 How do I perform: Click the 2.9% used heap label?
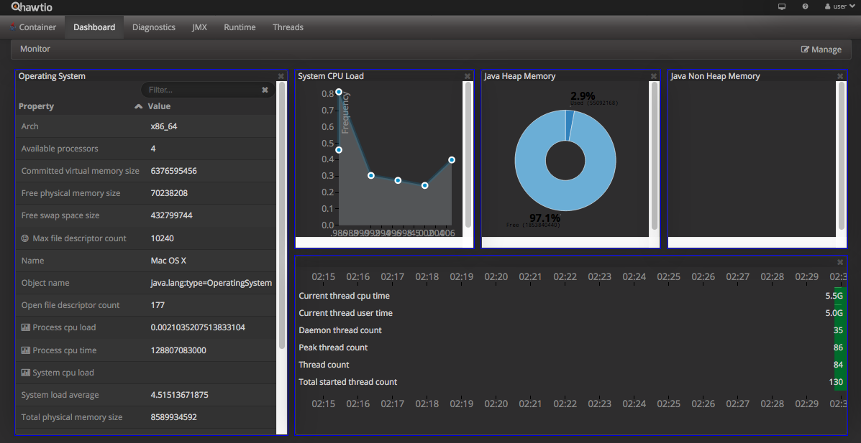click(x=583, y=96)
